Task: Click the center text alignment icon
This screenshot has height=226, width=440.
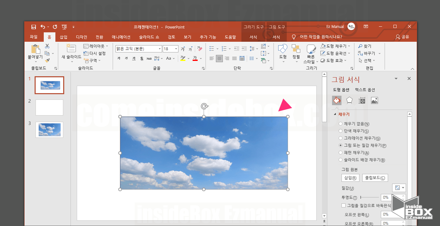Action: point(219,58)
